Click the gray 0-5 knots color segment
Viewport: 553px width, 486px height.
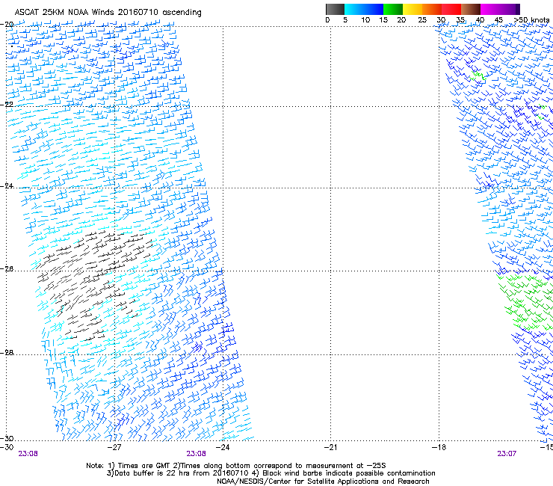tap(335, 9)
